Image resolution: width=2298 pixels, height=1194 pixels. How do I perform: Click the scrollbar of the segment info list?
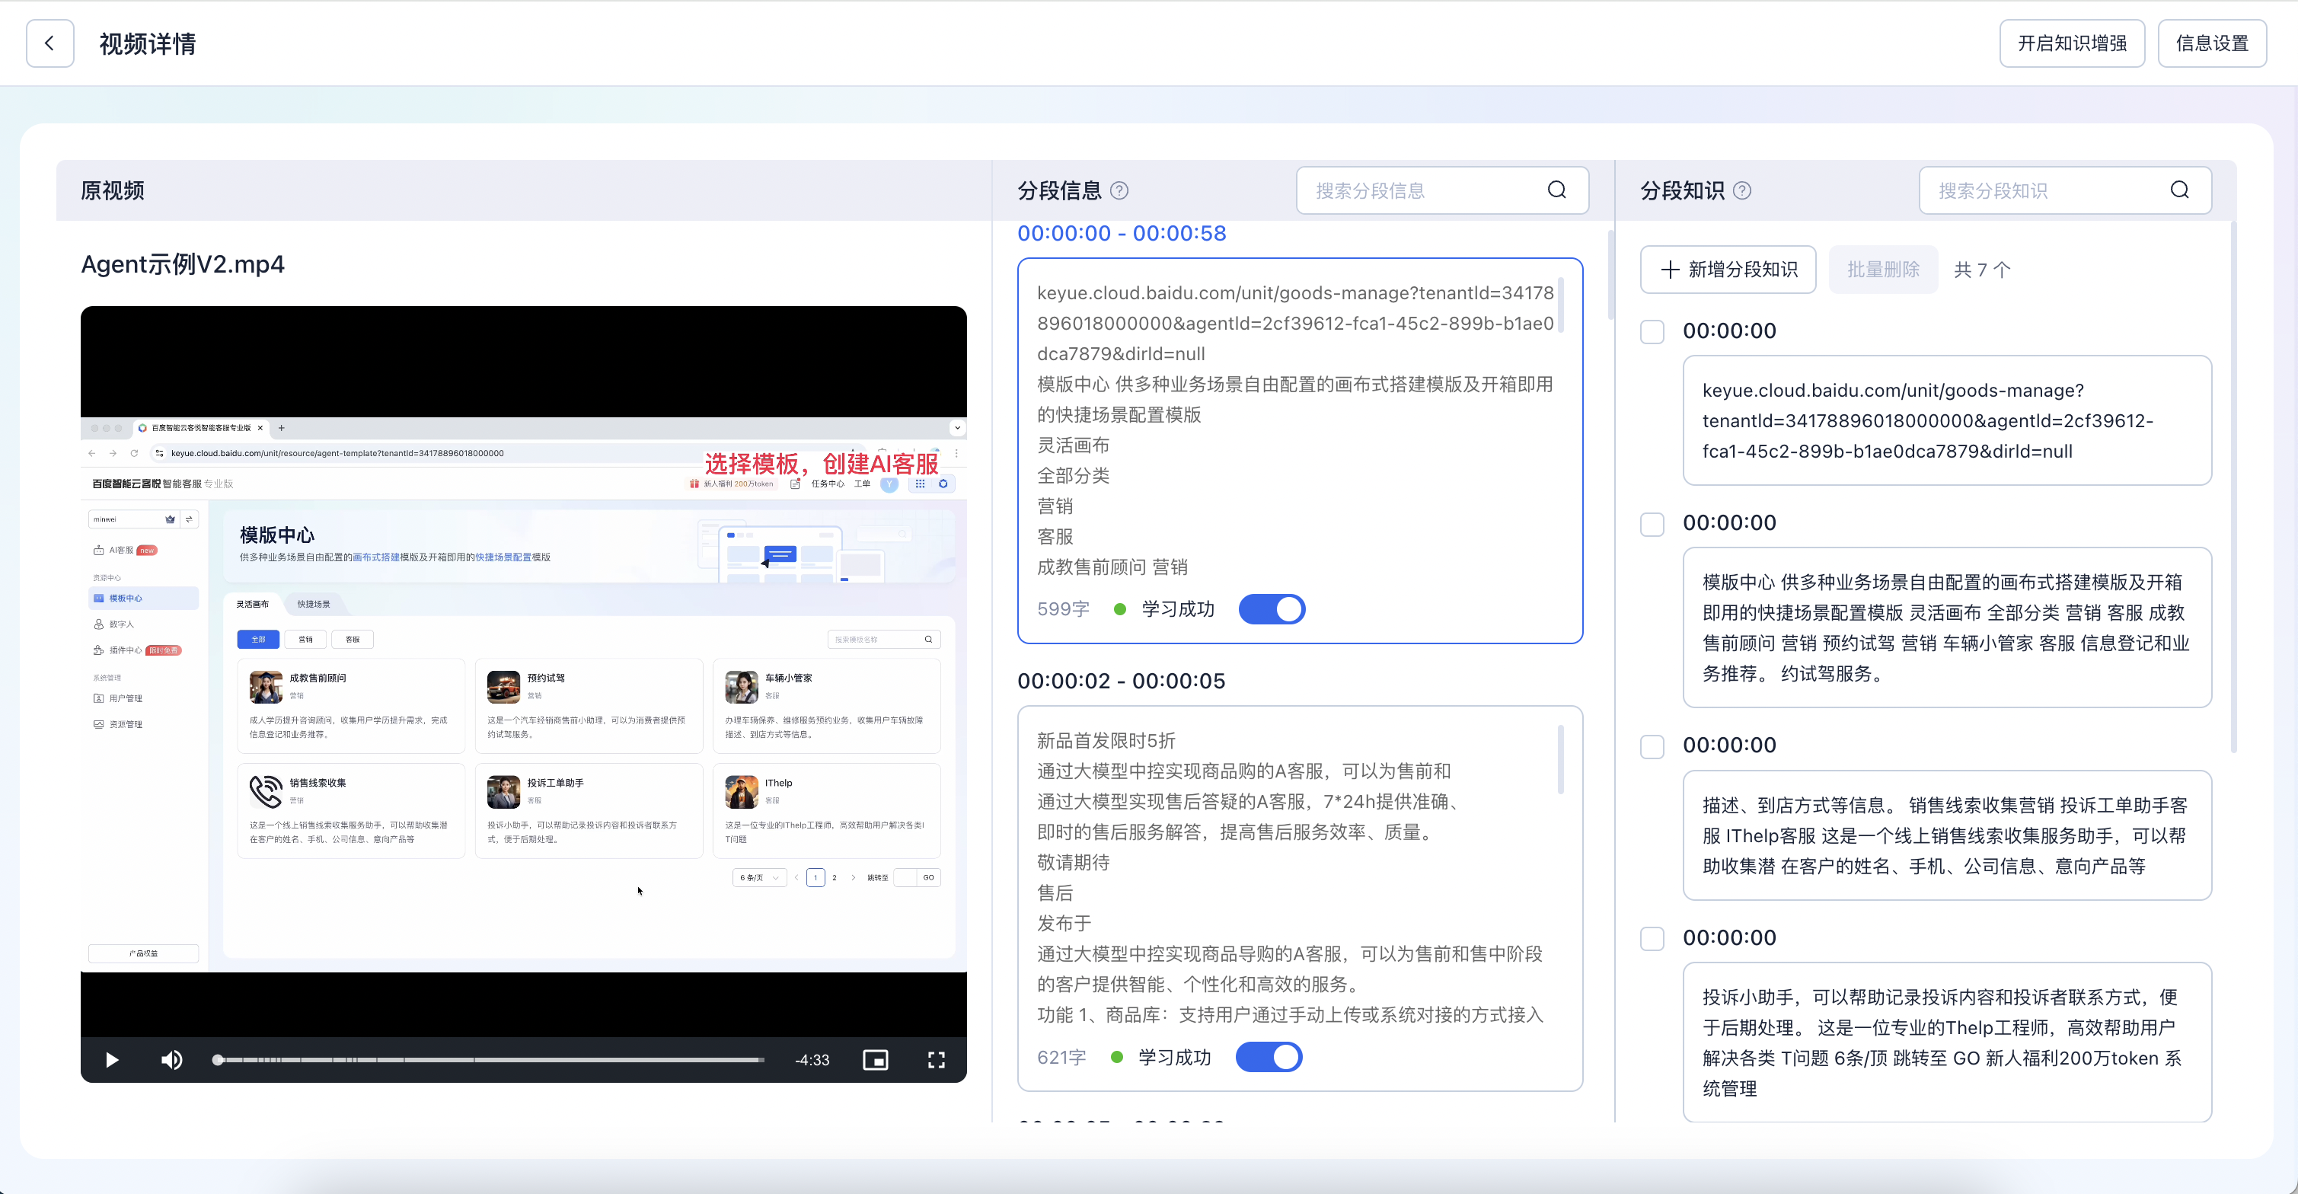coord(1610,276)
